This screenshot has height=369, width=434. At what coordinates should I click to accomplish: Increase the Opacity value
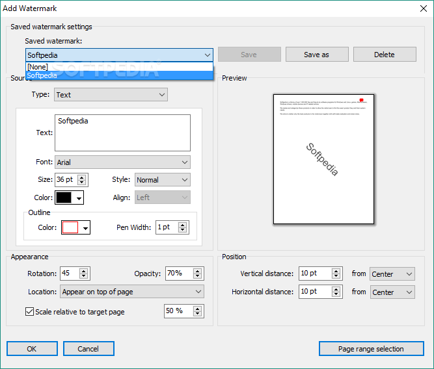pyautogui.click(x=197, y=271)
